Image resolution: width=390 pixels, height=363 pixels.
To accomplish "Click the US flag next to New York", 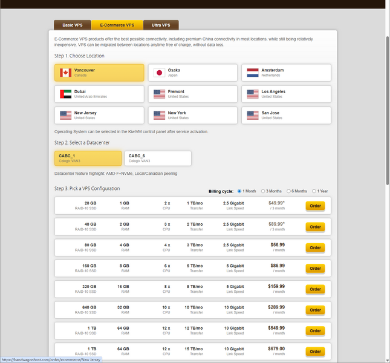I will (159, 116).
